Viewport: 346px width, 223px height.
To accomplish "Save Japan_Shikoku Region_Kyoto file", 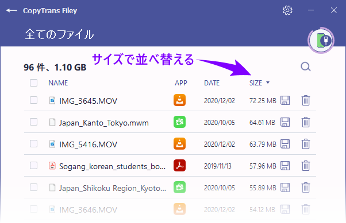I will point(285,187).
